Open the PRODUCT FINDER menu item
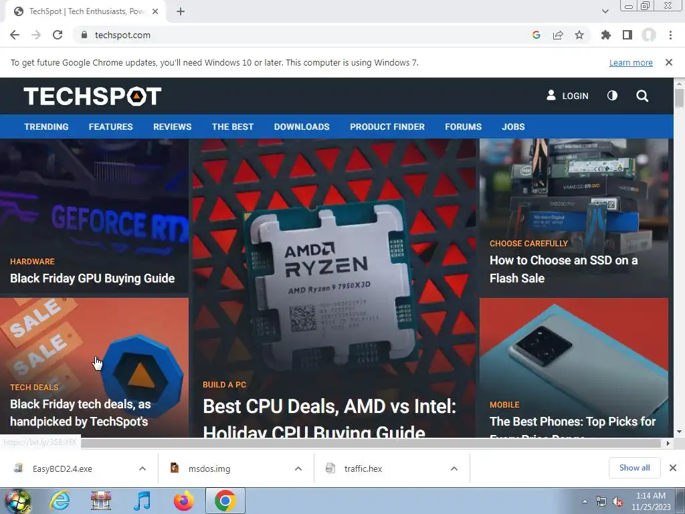This screenshot has height=514, width=685. click(387, 126)
